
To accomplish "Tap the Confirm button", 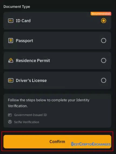I will [57, 142].
